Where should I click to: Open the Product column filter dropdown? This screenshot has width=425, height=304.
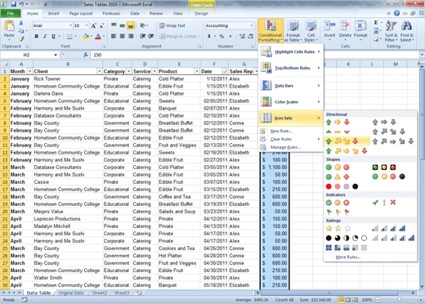coord(197,71)
